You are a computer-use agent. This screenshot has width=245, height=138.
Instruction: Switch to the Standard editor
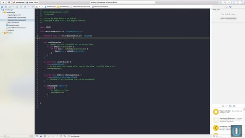220,3
